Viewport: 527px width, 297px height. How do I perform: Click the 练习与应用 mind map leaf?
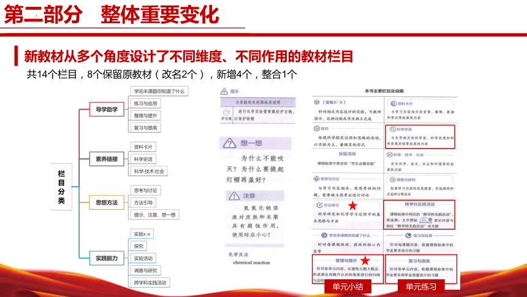coord(145,103)
